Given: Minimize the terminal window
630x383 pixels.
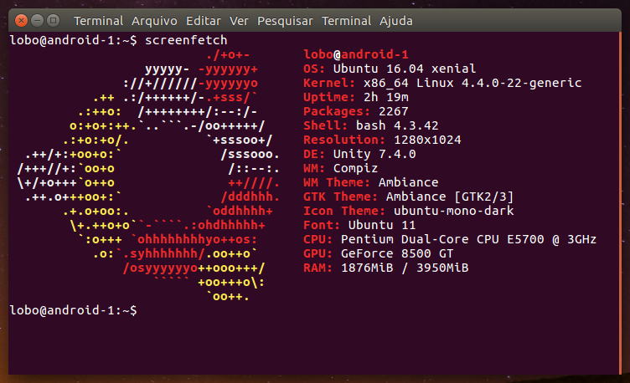Looking at the screenshot, I should (x=37, y=20).
